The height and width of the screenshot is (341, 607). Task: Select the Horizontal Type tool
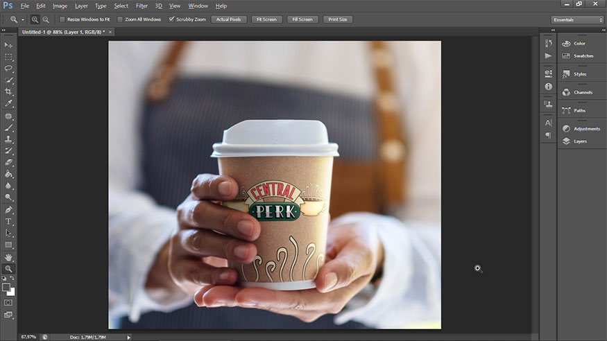point(8,222)
